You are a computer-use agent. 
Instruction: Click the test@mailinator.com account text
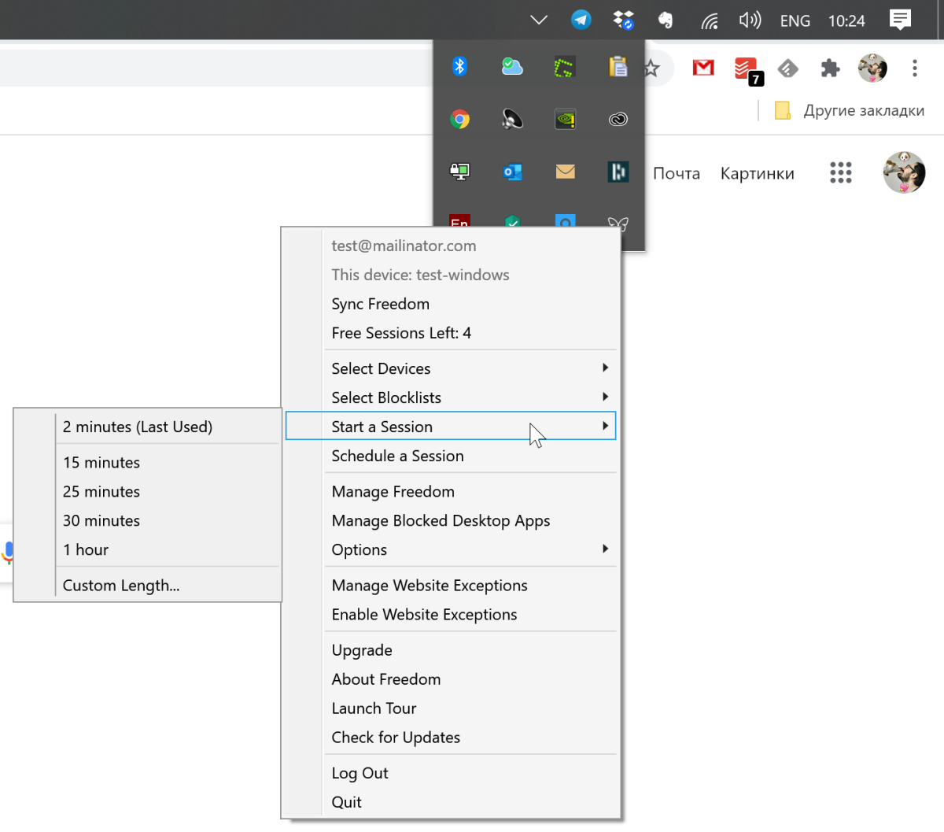pyautogui.click(x=404, y=246)
